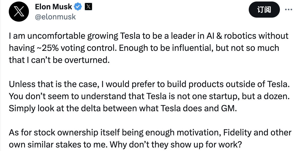
Task: Click the sentence starting "Unless that is the case"
Action: pos(148,84)
